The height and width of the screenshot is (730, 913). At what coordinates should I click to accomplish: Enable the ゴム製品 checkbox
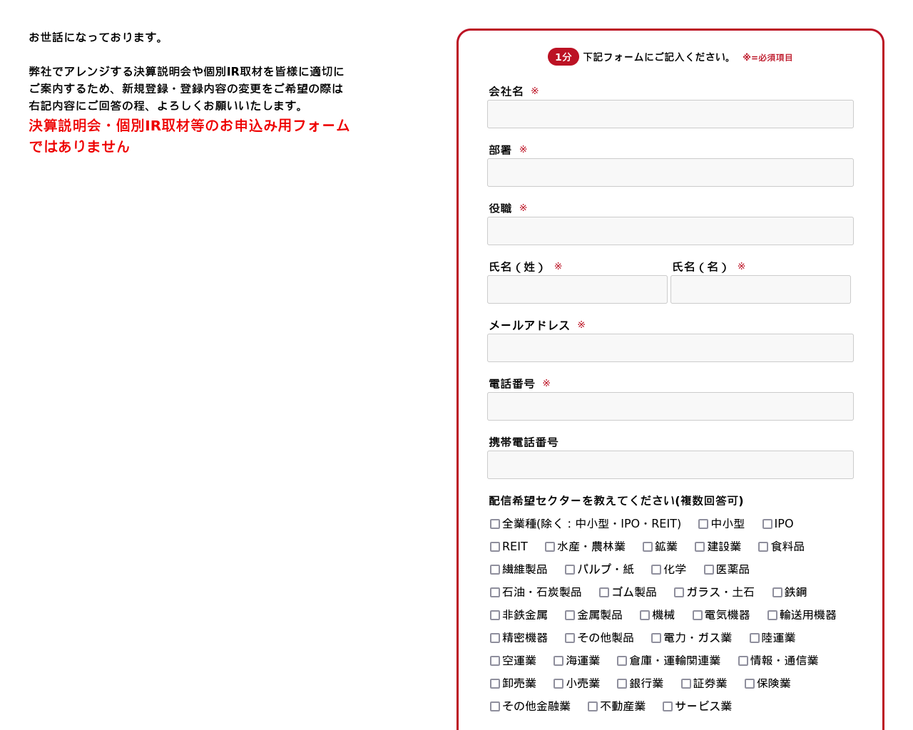click(604, 592)
